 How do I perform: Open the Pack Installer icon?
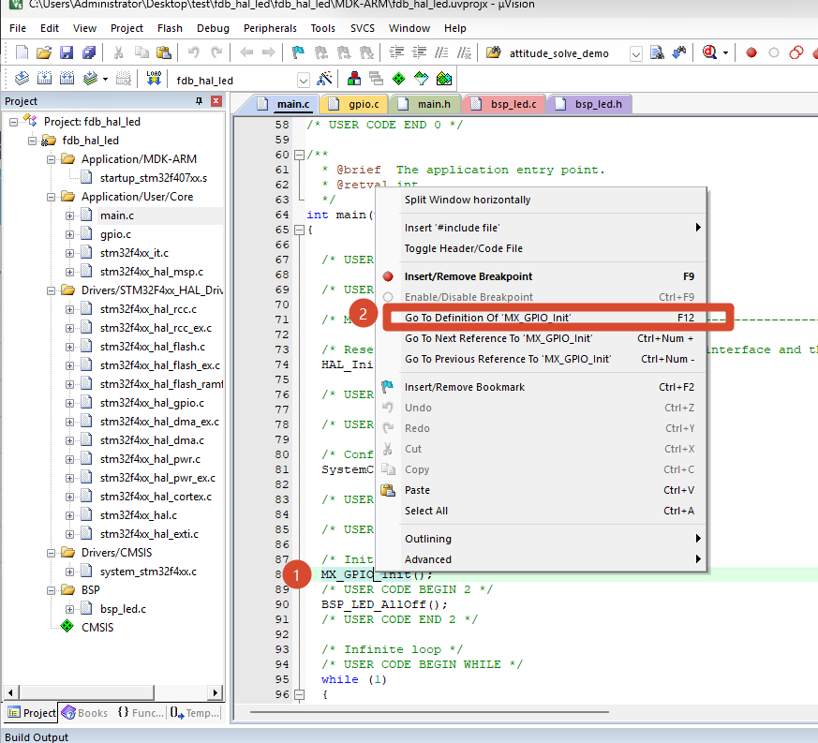tap(444, 79)
